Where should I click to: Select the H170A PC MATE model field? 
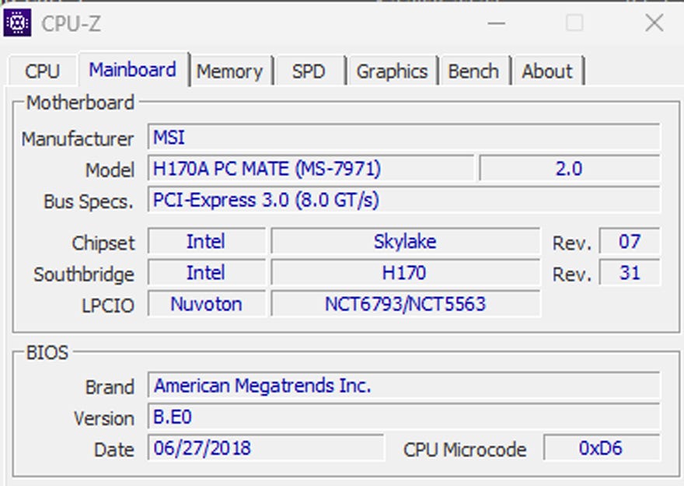pos(311,169)
